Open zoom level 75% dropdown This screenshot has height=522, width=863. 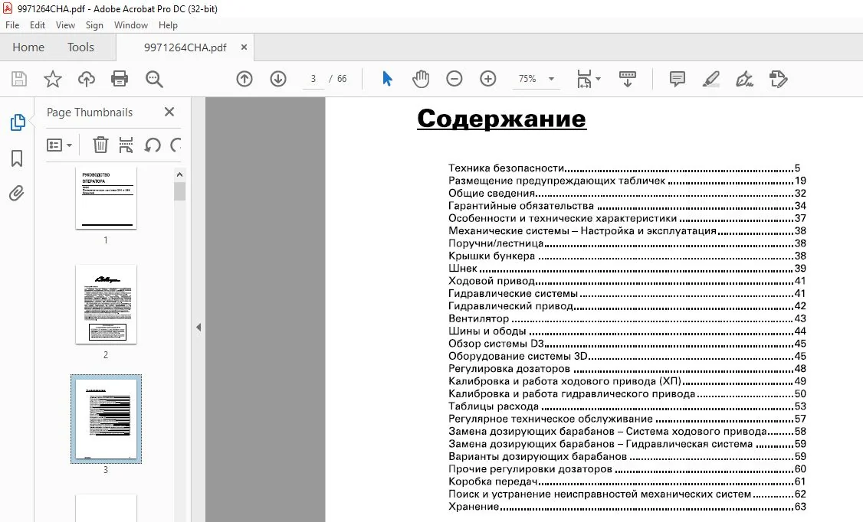click(x=551, y=79)
